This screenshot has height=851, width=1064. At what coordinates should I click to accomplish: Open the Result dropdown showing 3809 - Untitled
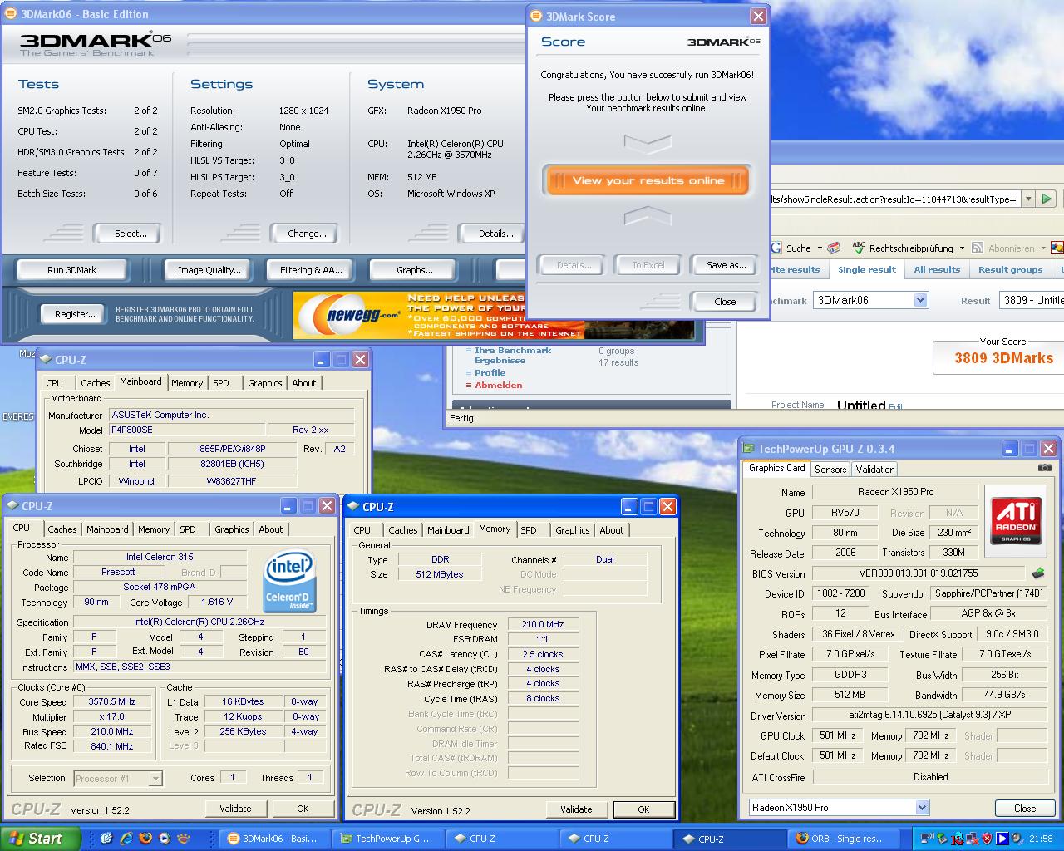click(x=1032, y=300)
